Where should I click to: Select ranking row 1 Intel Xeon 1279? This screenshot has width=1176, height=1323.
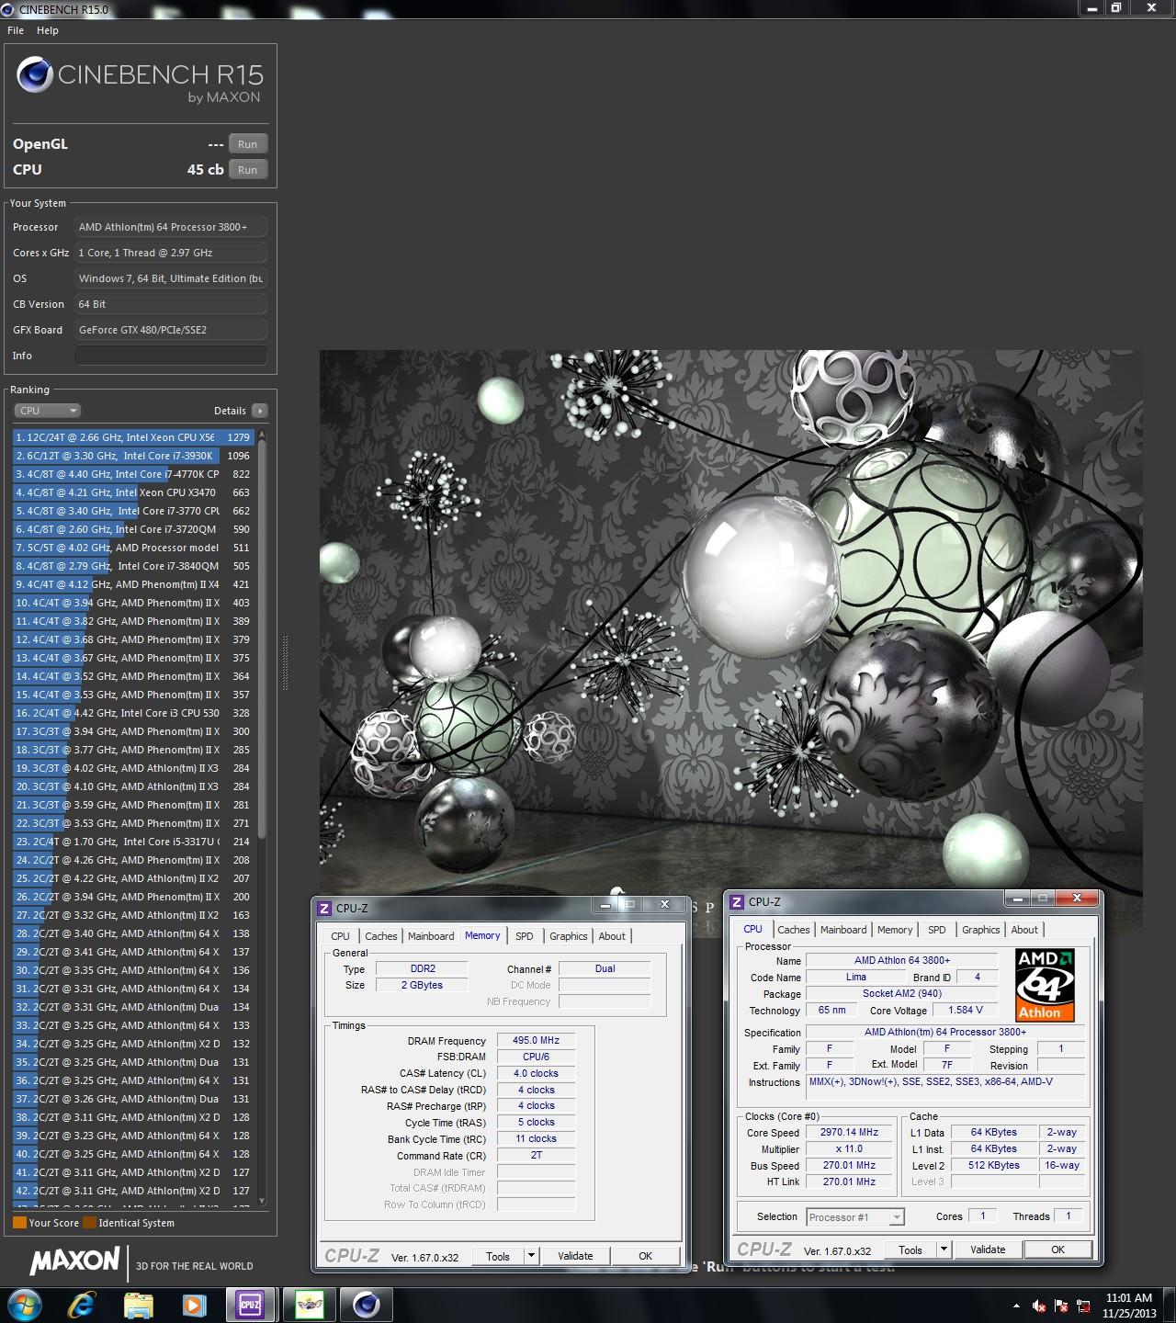[x=133, y=437]
